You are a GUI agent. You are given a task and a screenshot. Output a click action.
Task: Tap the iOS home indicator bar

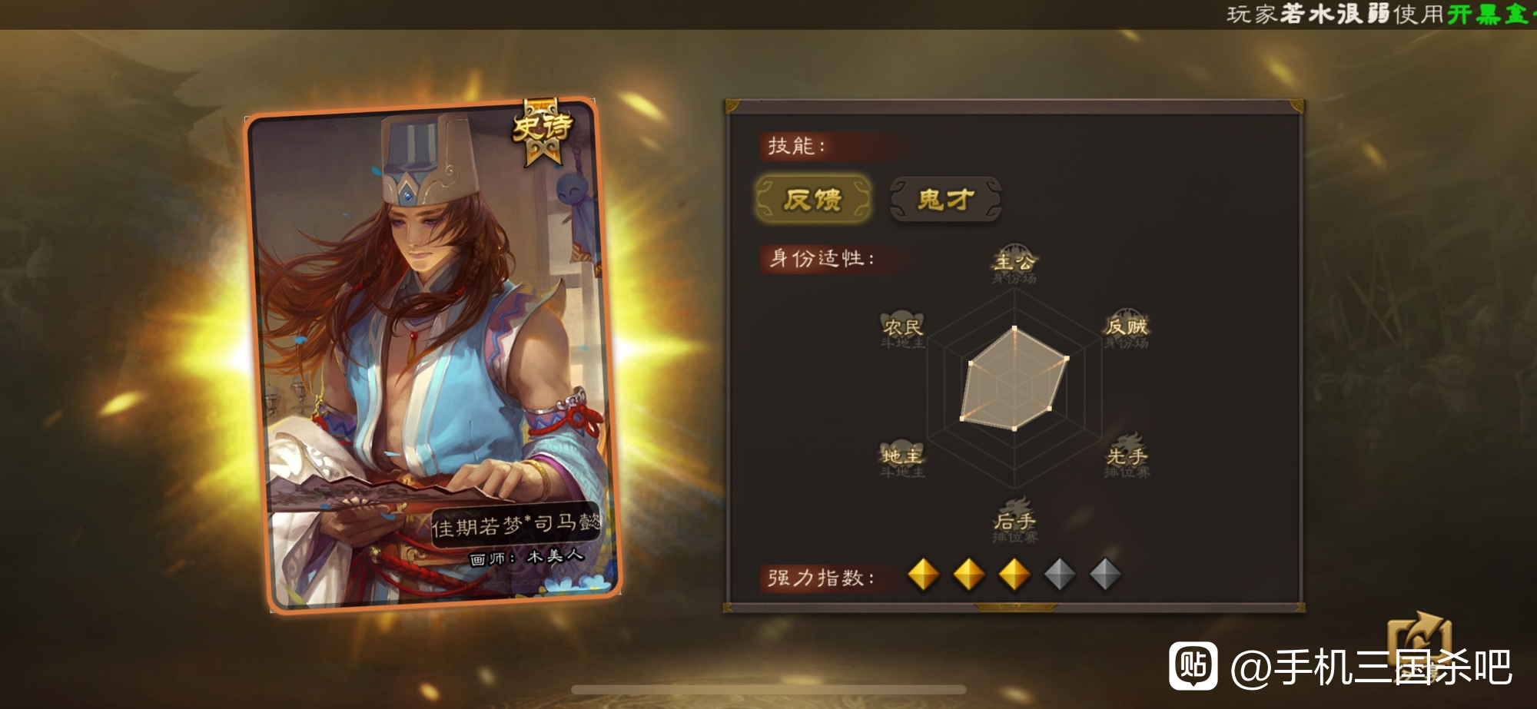pyautogui.click(x=768, y=689)
